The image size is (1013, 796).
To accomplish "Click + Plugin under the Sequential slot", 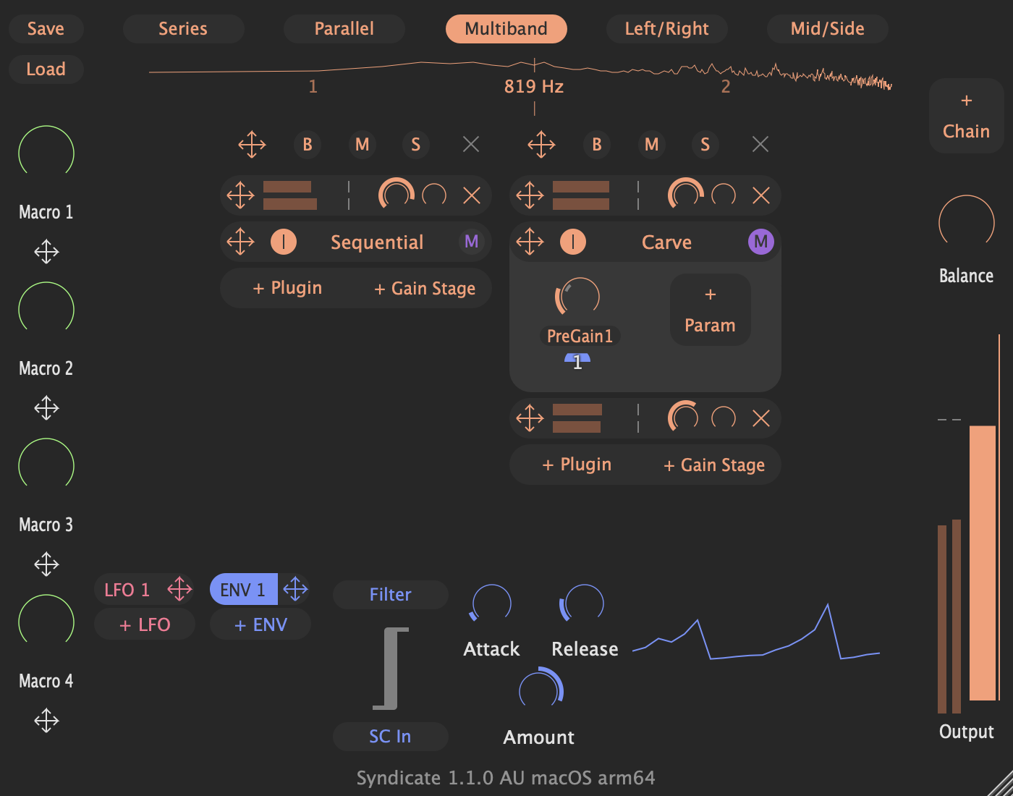I will (287, 288).
